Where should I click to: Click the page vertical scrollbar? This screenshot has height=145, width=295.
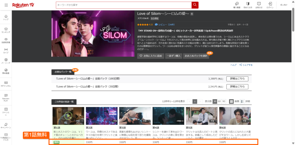[293, 20]
